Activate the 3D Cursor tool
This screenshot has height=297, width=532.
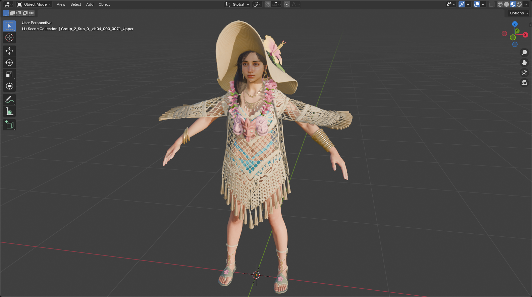(9, 38)
